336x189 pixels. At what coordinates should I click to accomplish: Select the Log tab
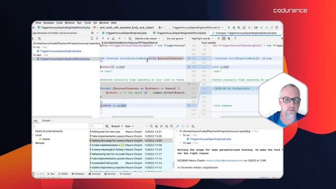[35, 121]
